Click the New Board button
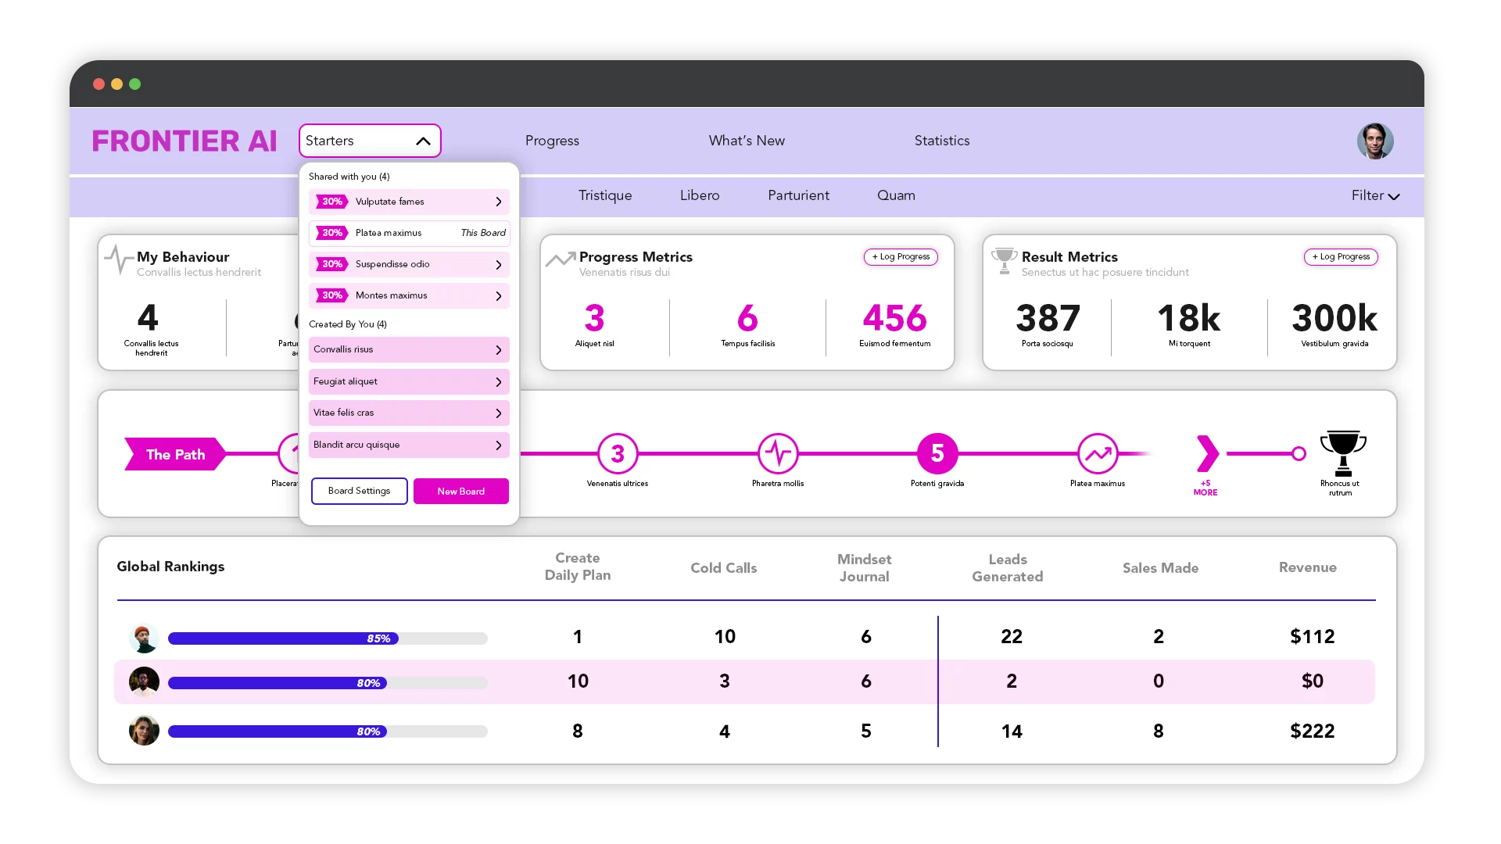This screenshot has width=1501, height=844. coord(460,492)
